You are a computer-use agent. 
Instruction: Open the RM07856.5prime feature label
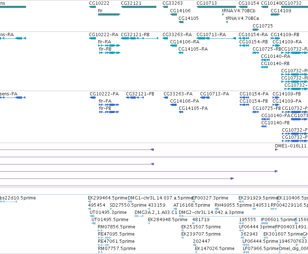tap(117, 227)
